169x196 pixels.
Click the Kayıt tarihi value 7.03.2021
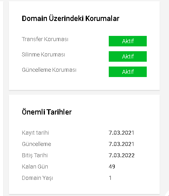pyautogui.click(x=121, y=133)
